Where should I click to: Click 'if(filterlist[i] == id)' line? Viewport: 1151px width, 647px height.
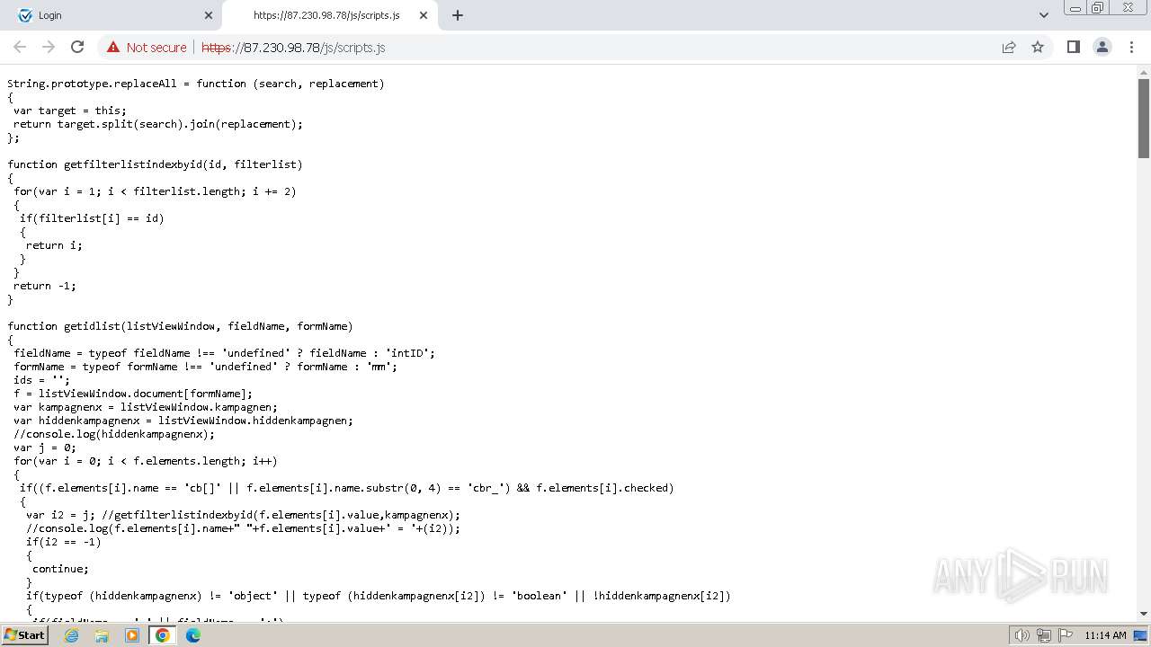click(92, 218)
